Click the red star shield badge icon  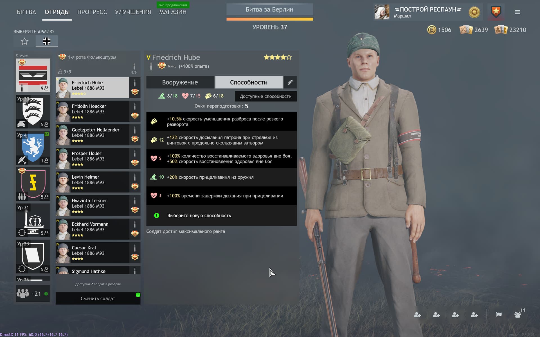[496, 12]
